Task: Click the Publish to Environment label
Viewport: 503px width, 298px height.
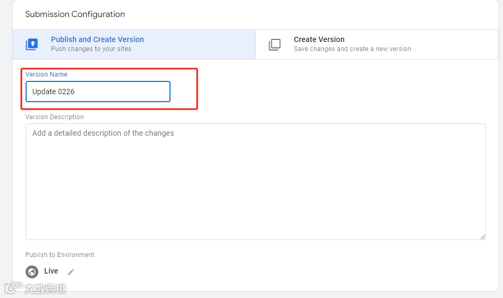Action: click(60, 255)
